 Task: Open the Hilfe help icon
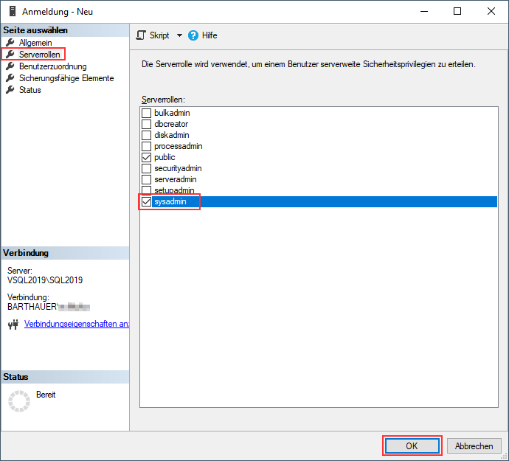tap(194, 35)
